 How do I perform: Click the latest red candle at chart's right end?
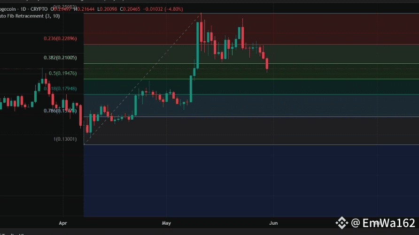click(267, 64)
